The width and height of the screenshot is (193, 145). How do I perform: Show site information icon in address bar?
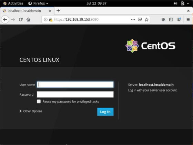(45, 19)
